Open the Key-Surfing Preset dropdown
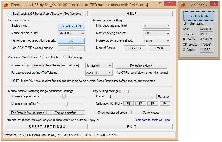The height and width of the screenshot is (142, 222). (x=132, y=97)
